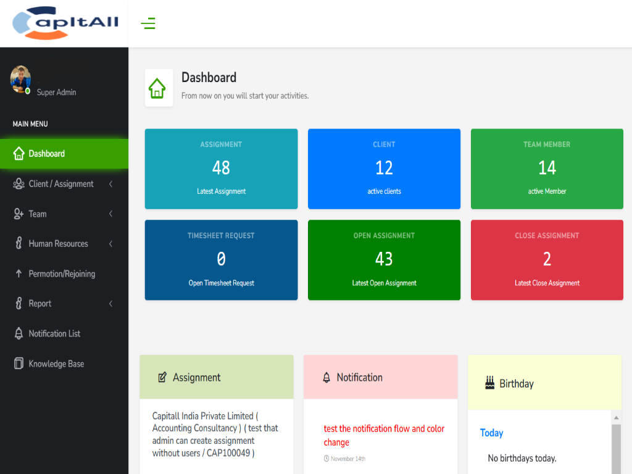Click the Knowledge Base book icon
This screenshot has width=632, height=474.
pos(19,364)
